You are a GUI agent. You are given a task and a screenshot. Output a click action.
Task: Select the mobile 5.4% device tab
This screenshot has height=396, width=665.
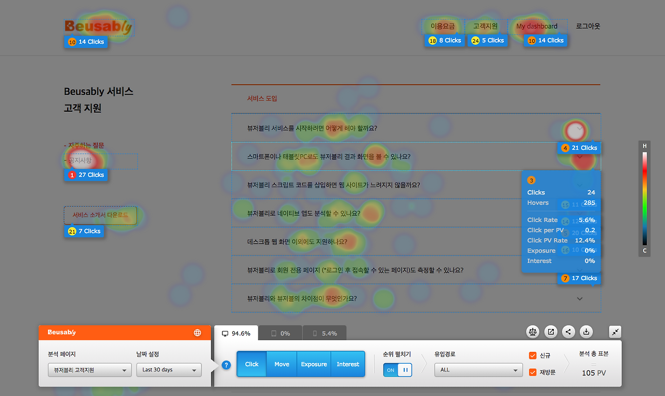(x=324, y=333)
